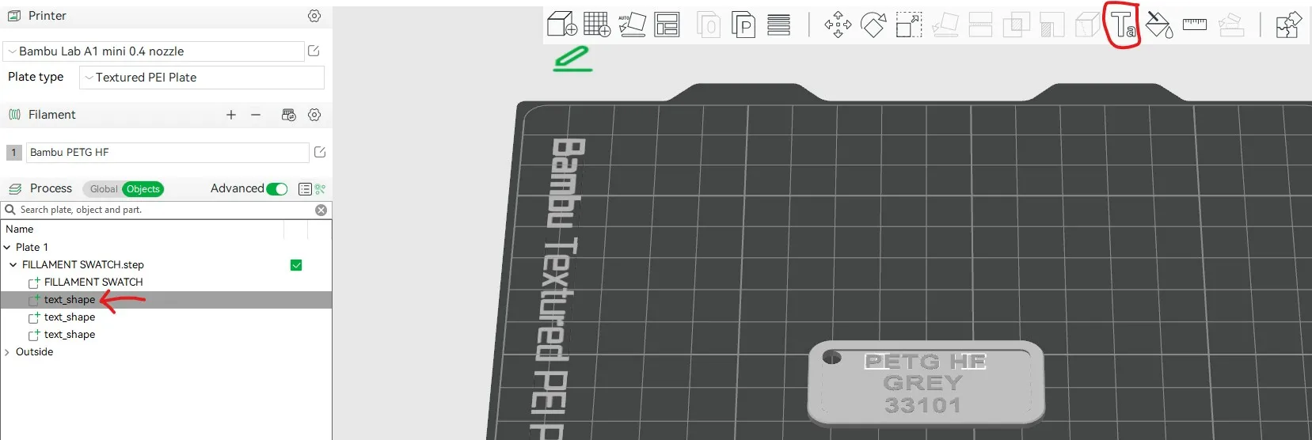Click the Arrange all objects icon

(x=667, y=25)
